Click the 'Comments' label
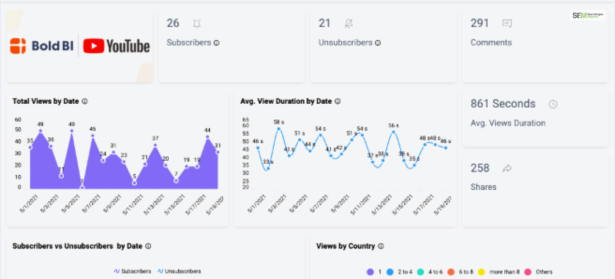Image resolution: width=615 pixels, height=279 pixels. (491, 43)
